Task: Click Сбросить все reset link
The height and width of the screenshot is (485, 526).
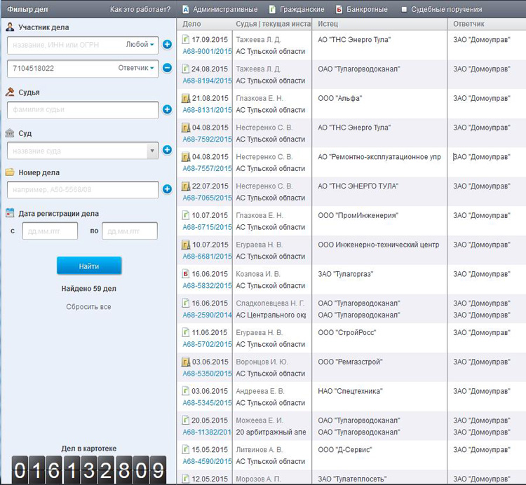Action: pyautogui.click(x=88, y=307)
